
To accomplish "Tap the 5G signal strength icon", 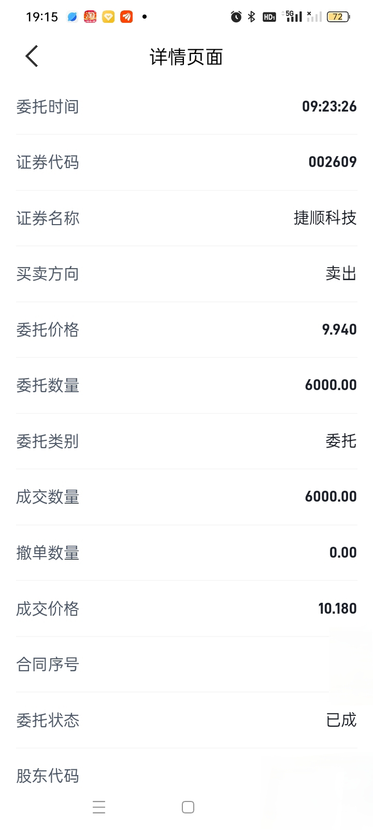I will [294, 17].
